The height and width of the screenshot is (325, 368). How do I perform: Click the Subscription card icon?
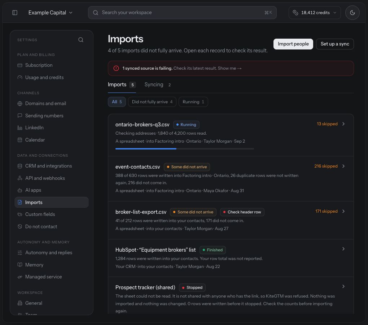coord(20,65)
